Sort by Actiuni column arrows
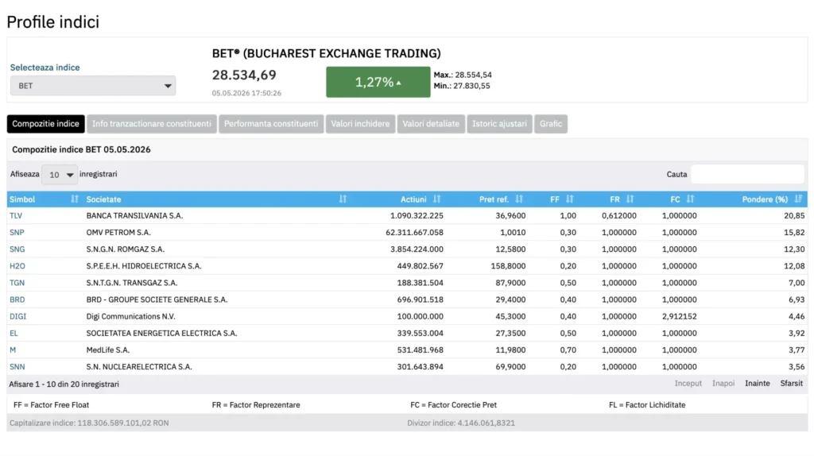 (x=436, y=199)
